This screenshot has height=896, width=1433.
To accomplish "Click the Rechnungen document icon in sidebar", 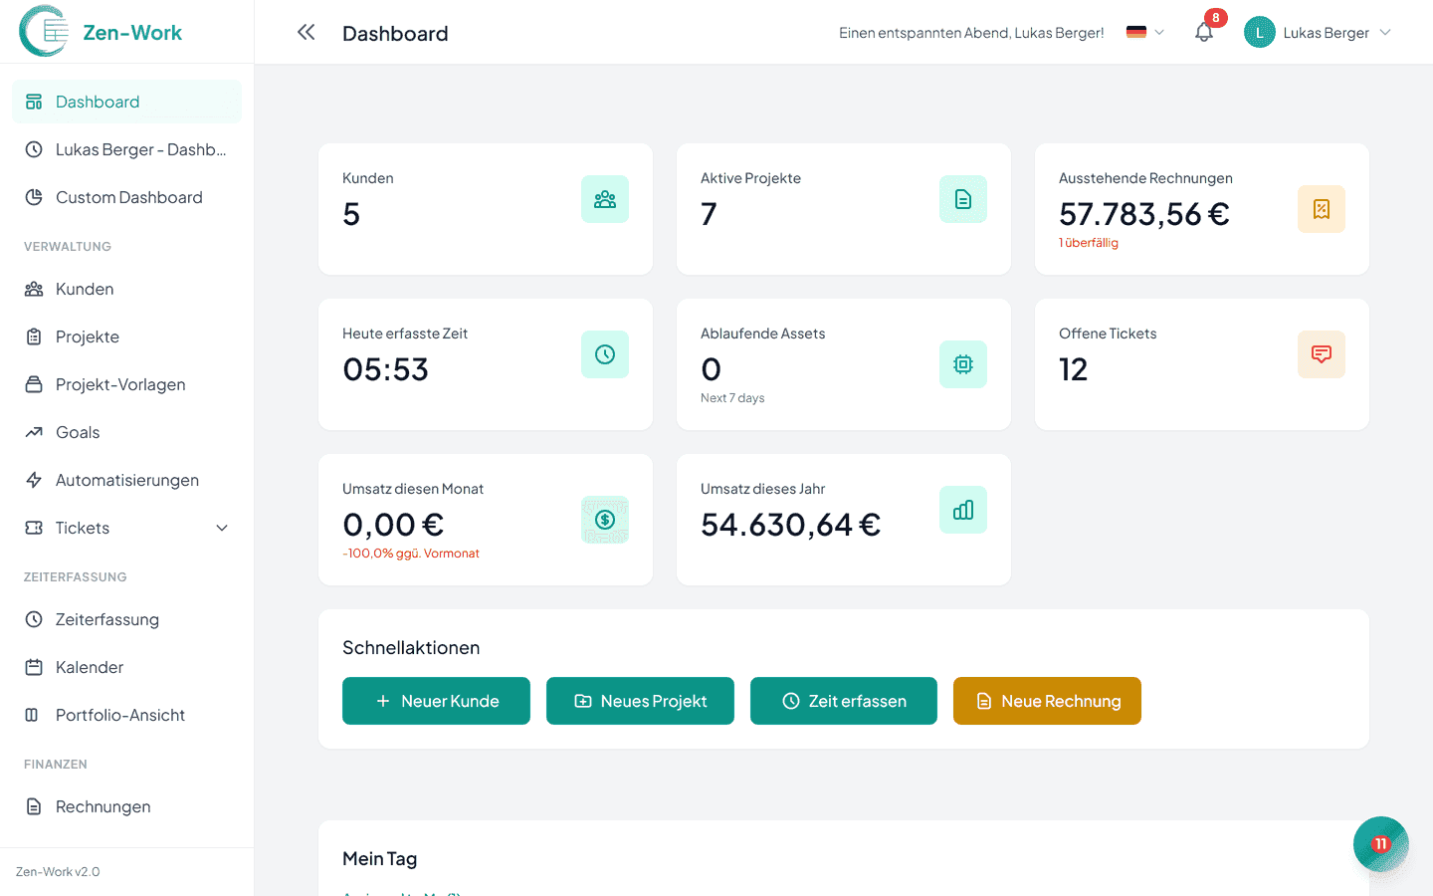I will 34,806.
